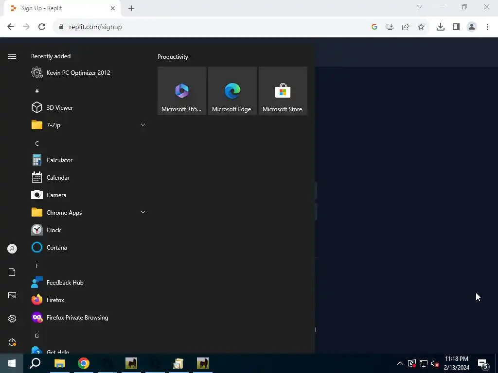Open Firefox Private Browsing

pyautogui.click(x=88, y=318)
